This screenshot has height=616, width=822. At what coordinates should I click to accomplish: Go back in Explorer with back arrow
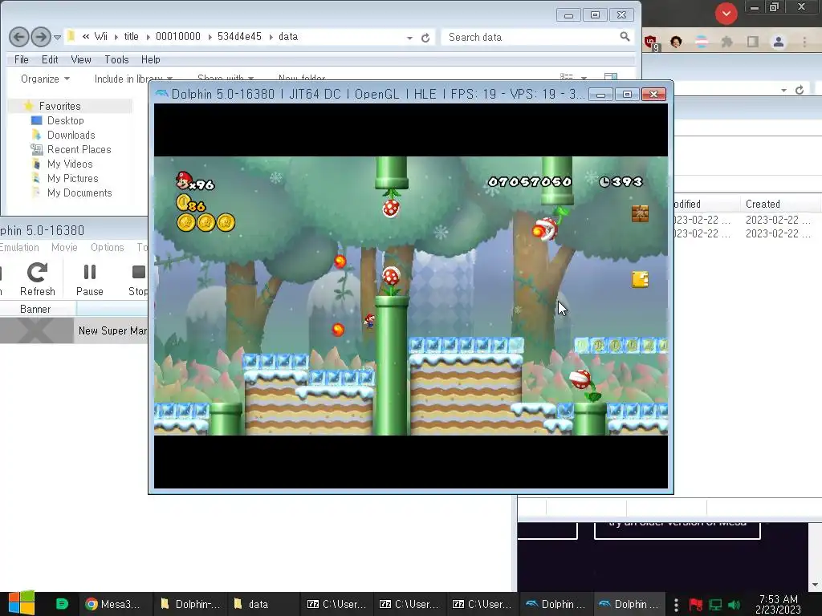(x=19, y=37)
